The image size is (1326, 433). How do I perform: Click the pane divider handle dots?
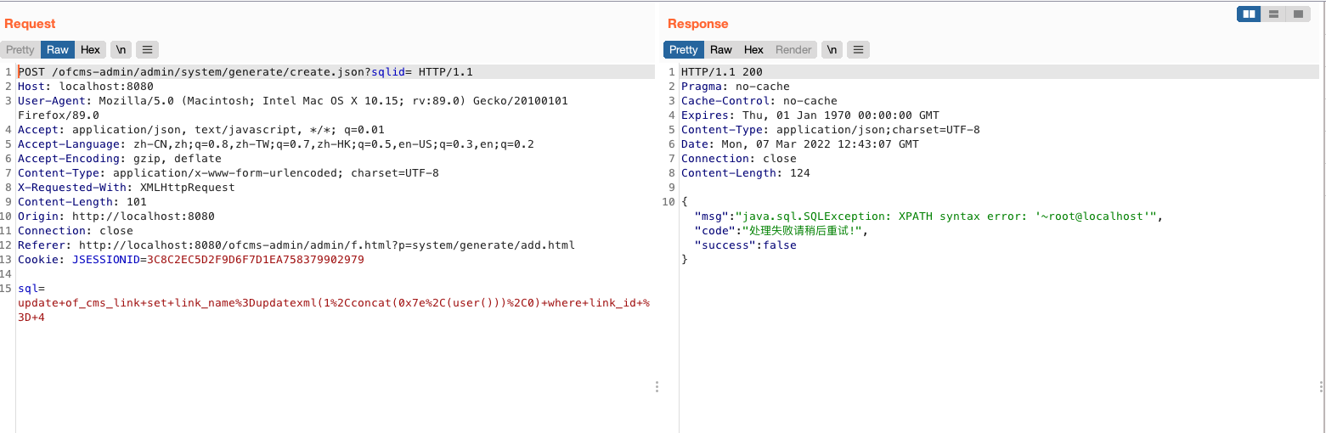click(x=657, y=386)
